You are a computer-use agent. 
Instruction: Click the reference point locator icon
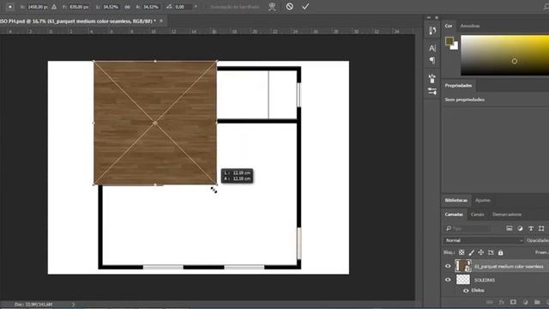9,7
